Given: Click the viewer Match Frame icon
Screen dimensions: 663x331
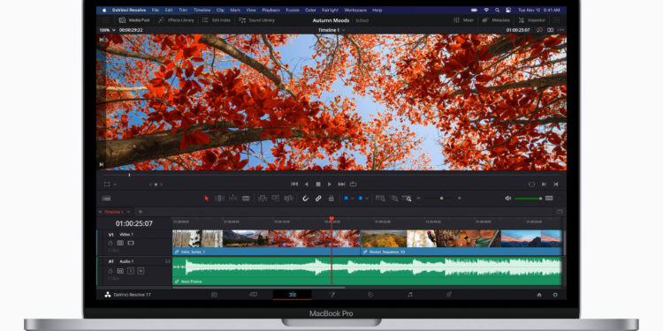Looking at the screenshot, I should 531,184.
